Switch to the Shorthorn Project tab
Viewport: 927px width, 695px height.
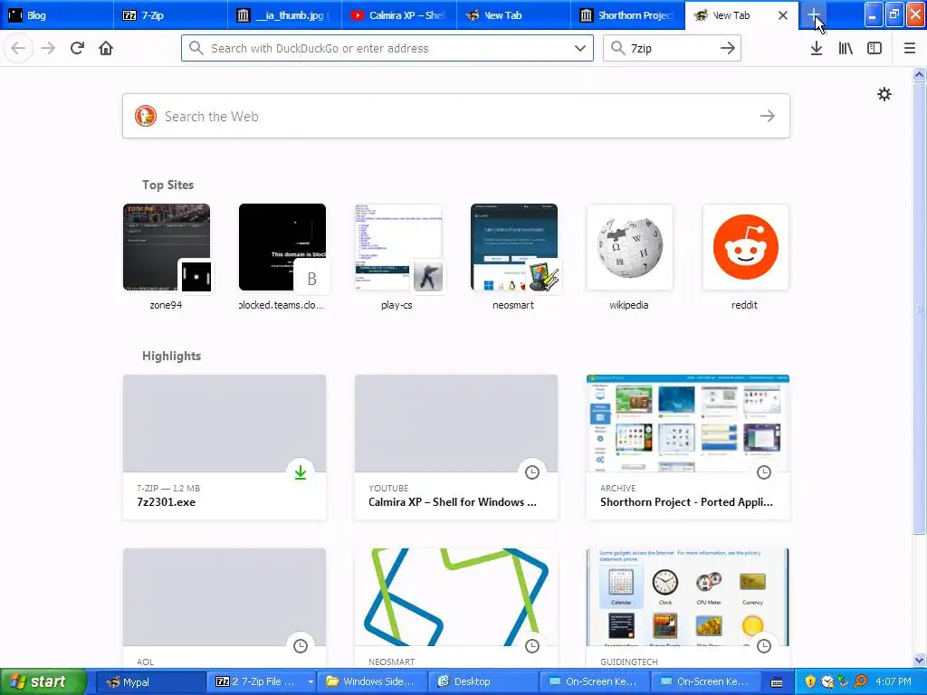pyautogui.click(x=628, y=15)
